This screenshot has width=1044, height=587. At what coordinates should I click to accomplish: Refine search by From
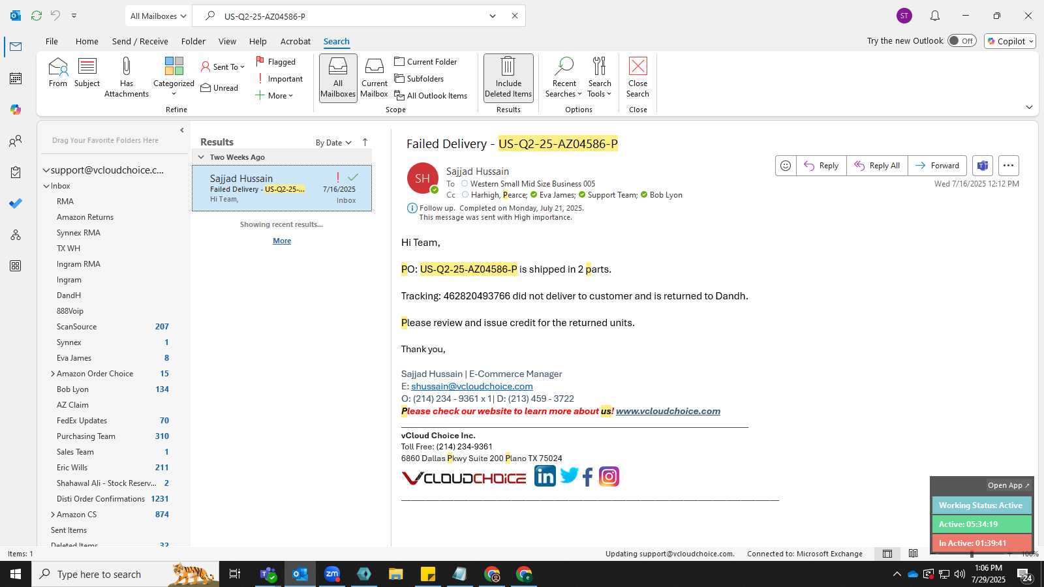(58, 72)
